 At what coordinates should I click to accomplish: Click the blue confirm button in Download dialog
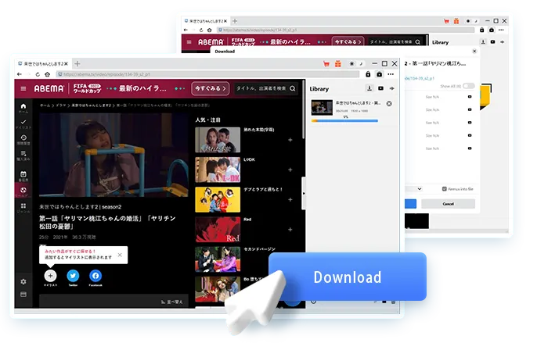[x=411, y=204]
